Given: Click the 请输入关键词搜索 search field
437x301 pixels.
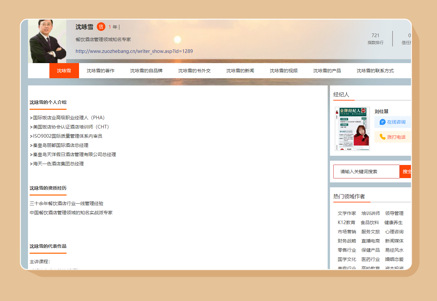Looking at the screenshot, I should click(366, 172).
